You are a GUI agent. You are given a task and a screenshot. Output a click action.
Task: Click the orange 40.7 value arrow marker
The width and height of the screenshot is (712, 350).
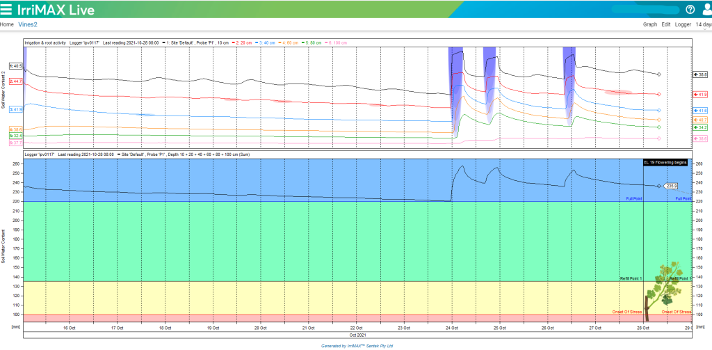coord(702,120)
